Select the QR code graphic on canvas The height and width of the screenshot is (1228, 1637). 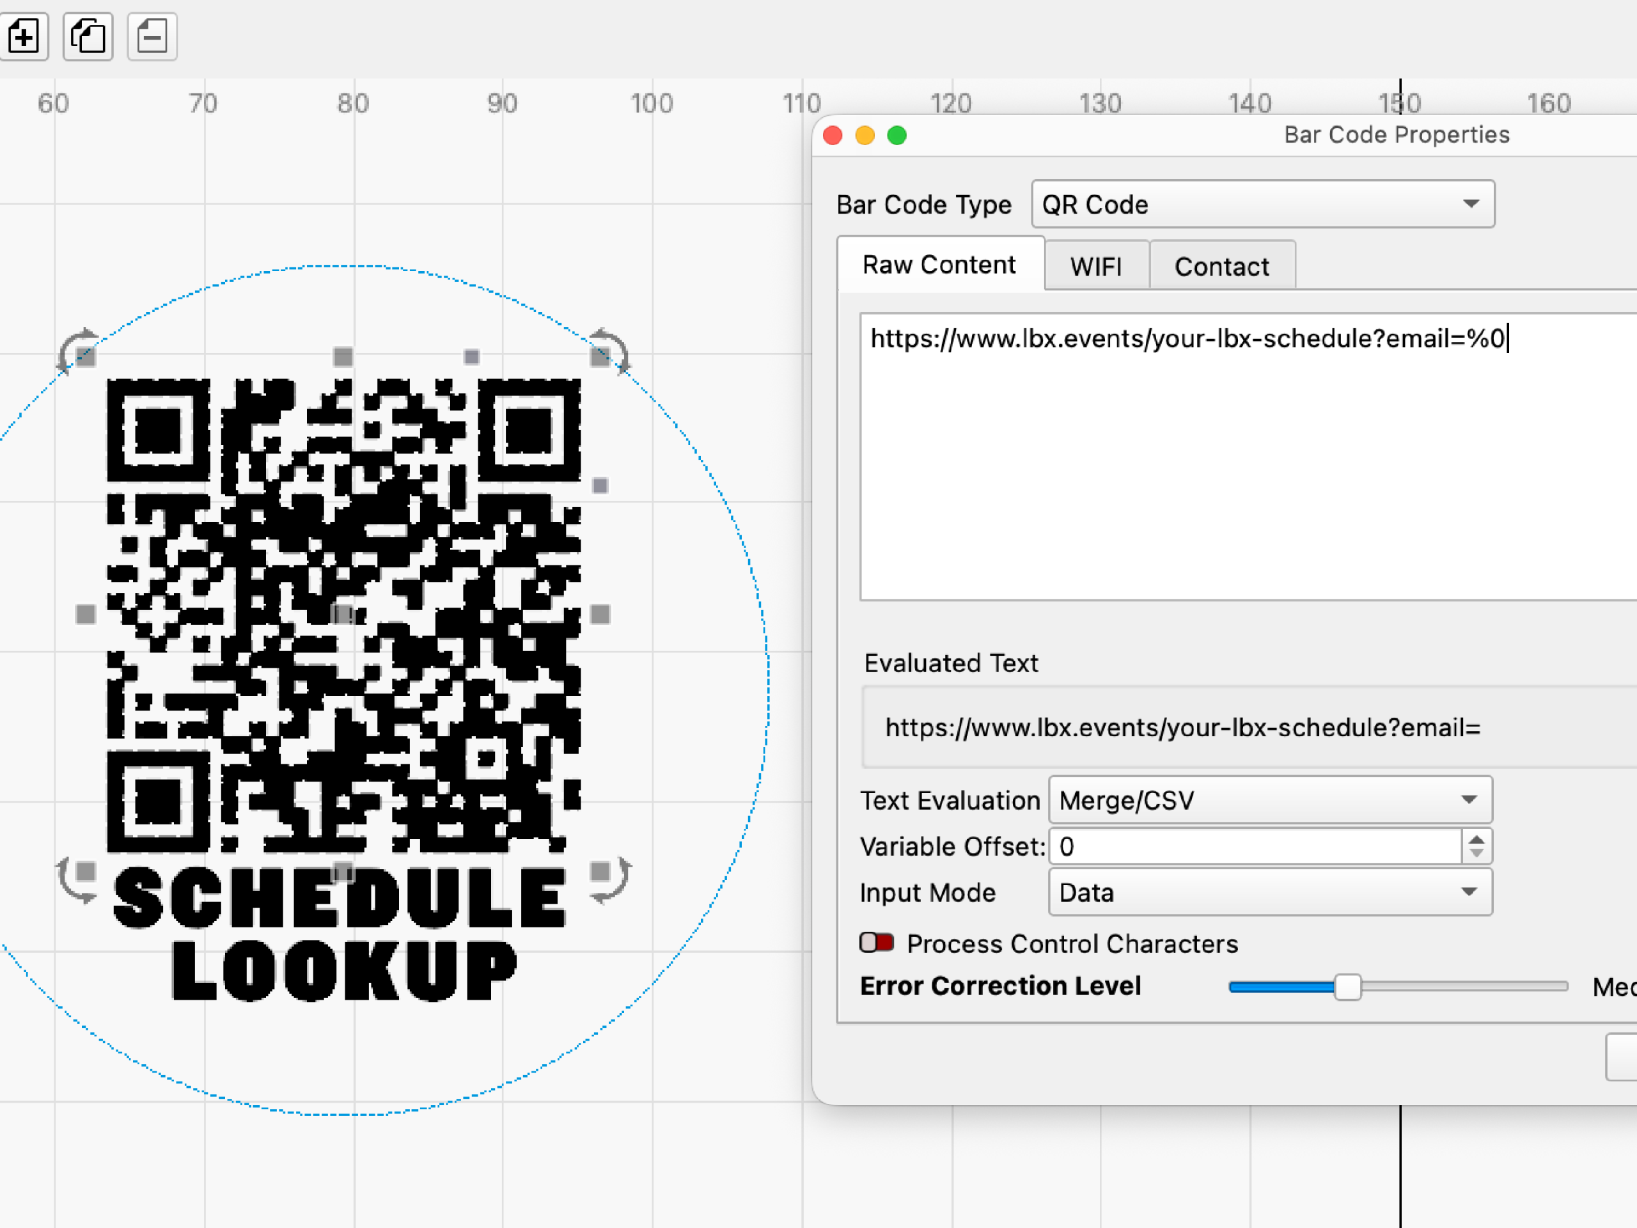pyautogui.click(x=343, y=616)
